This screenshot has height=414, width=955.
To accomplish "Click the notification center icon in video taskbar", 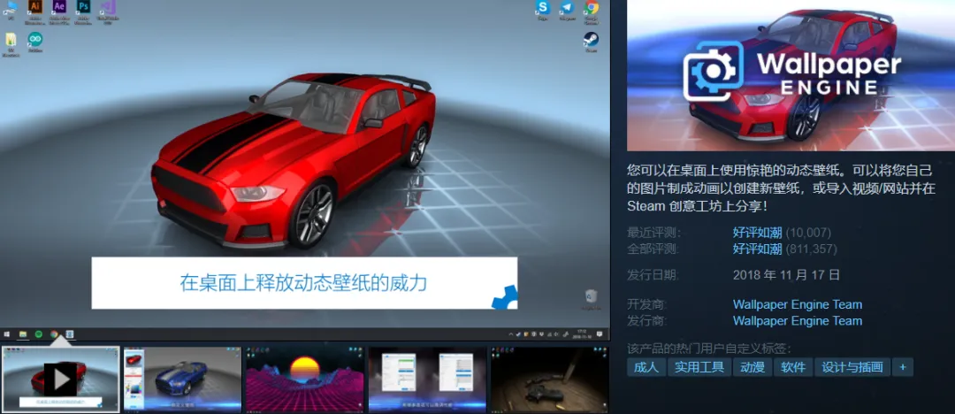I will click(x=600, y=334).
